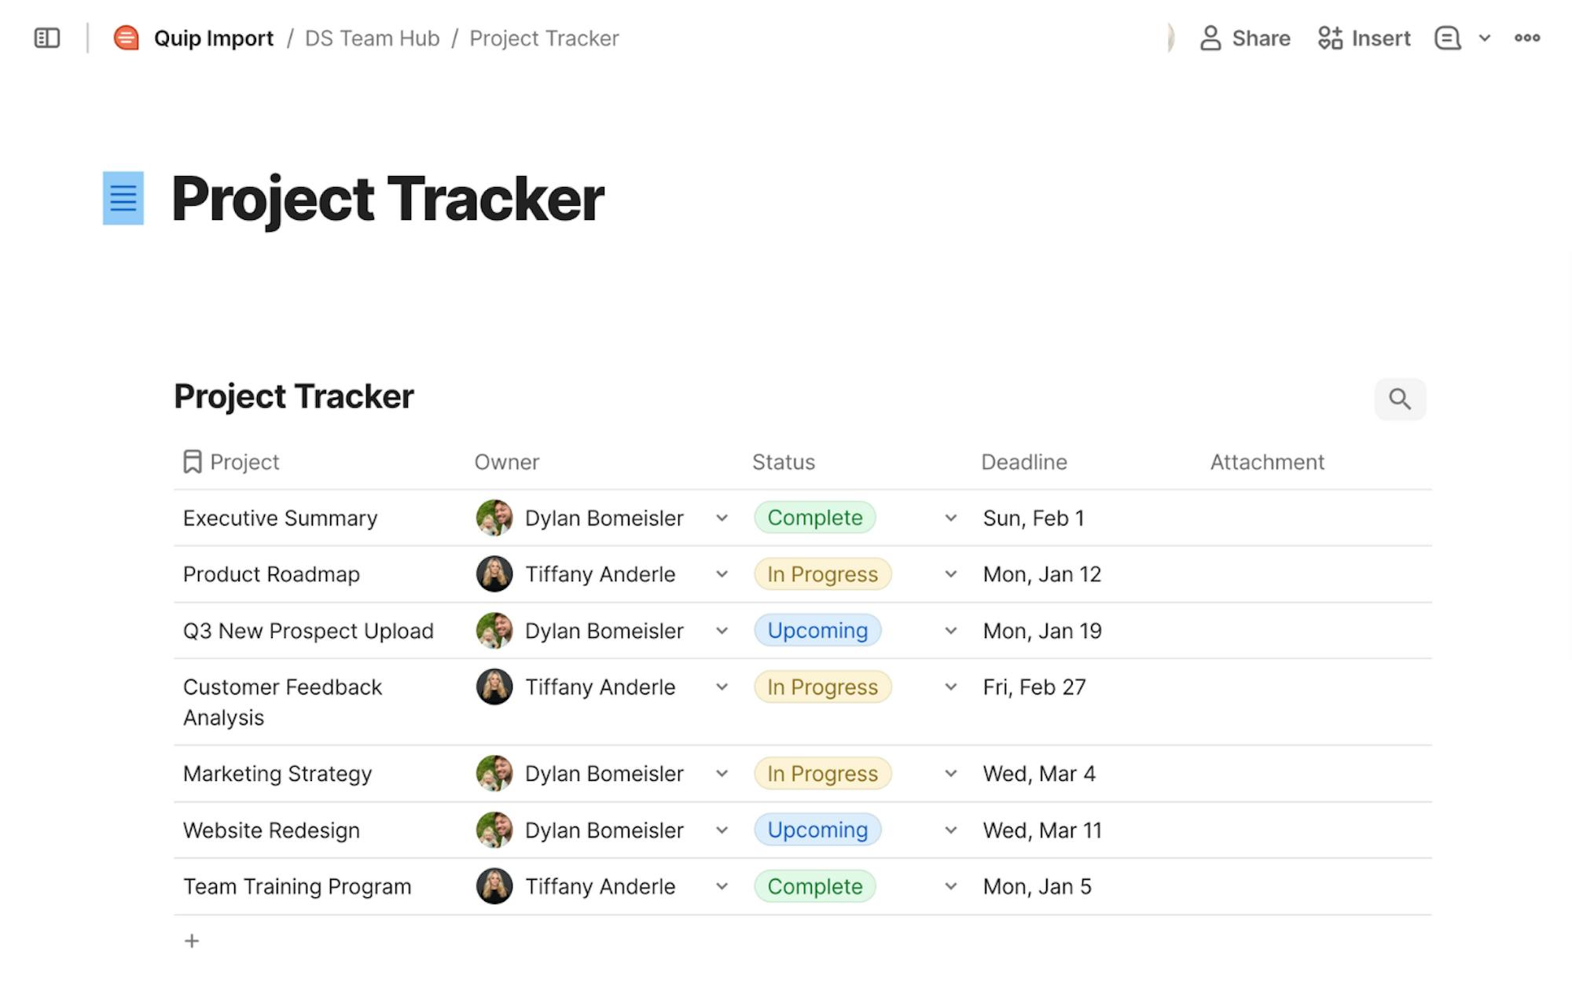This screenshot has height=982, width=1572.
Task: Go to Quip Import breadcrumb
Action: pyautogui.click(x=213, y=38)
